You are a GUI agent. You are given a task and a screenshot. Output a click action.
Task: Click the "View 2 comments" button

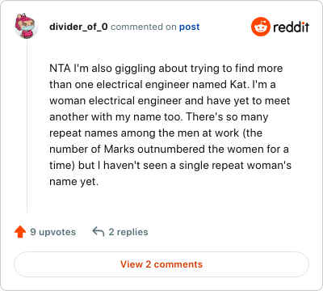161,264
